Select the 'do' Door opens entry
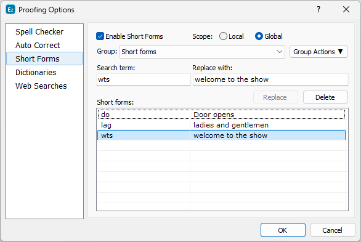 [x=222, y=115]
